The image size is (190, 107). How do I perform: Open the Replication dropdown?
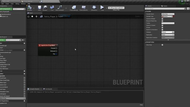(x=168, y=35)
